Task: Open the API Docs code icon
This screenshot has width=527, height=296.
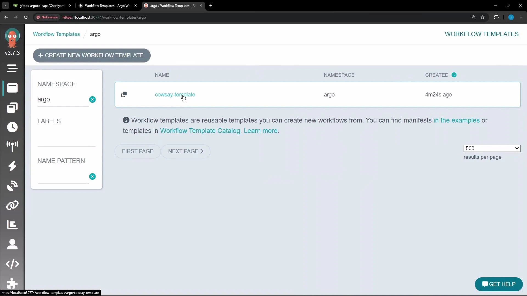Action: (x=12, y=264)
